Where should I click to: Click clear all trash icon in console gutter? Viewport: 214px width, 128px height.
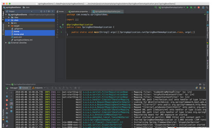[x=11, y=111]
